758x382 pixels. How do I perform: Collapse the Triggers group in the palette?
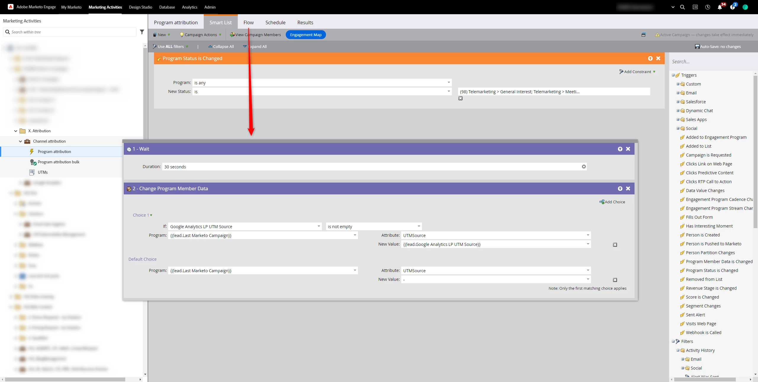pyautogui.click(x=673, y=75)
